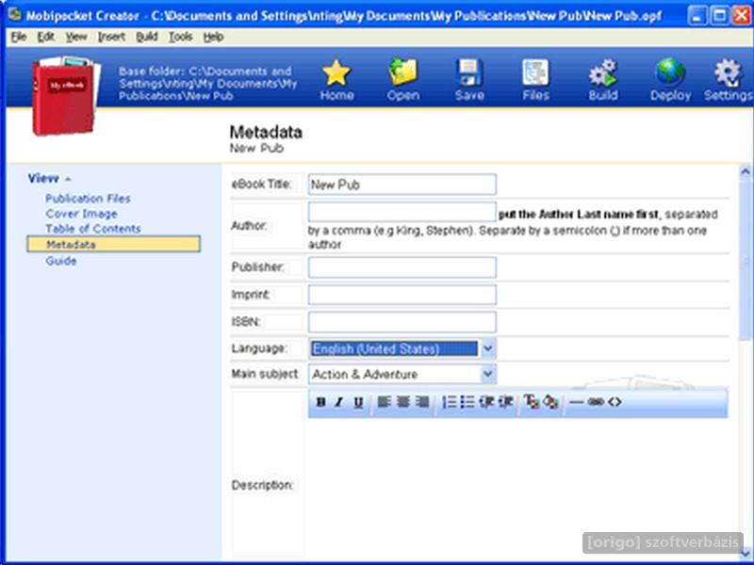Focus the Publisher text field
Viewport: 754px width, 565px height.
click(x=402, y=267)
